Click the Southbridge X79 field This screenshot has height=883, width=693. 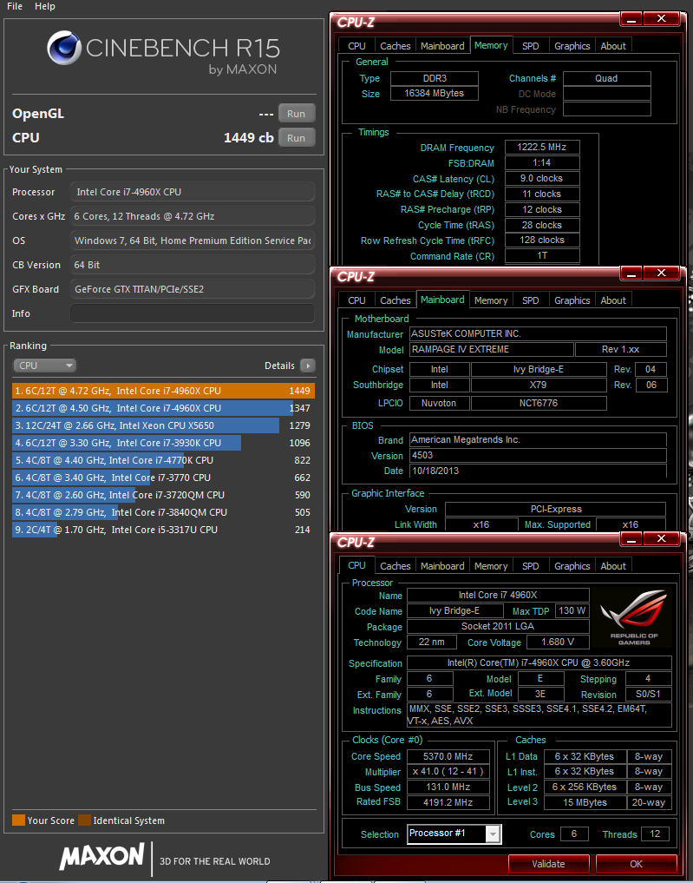coord(539,385)
